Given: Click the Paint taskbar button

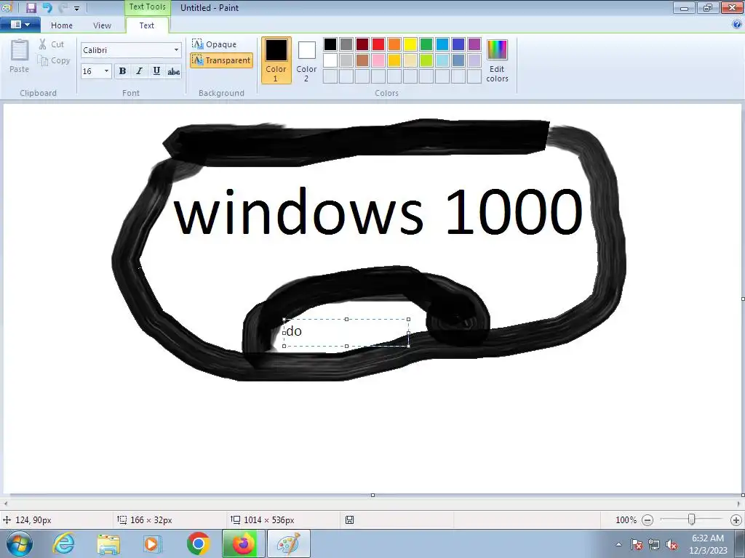Looking at the screenshot, I should tap(289, 543).
